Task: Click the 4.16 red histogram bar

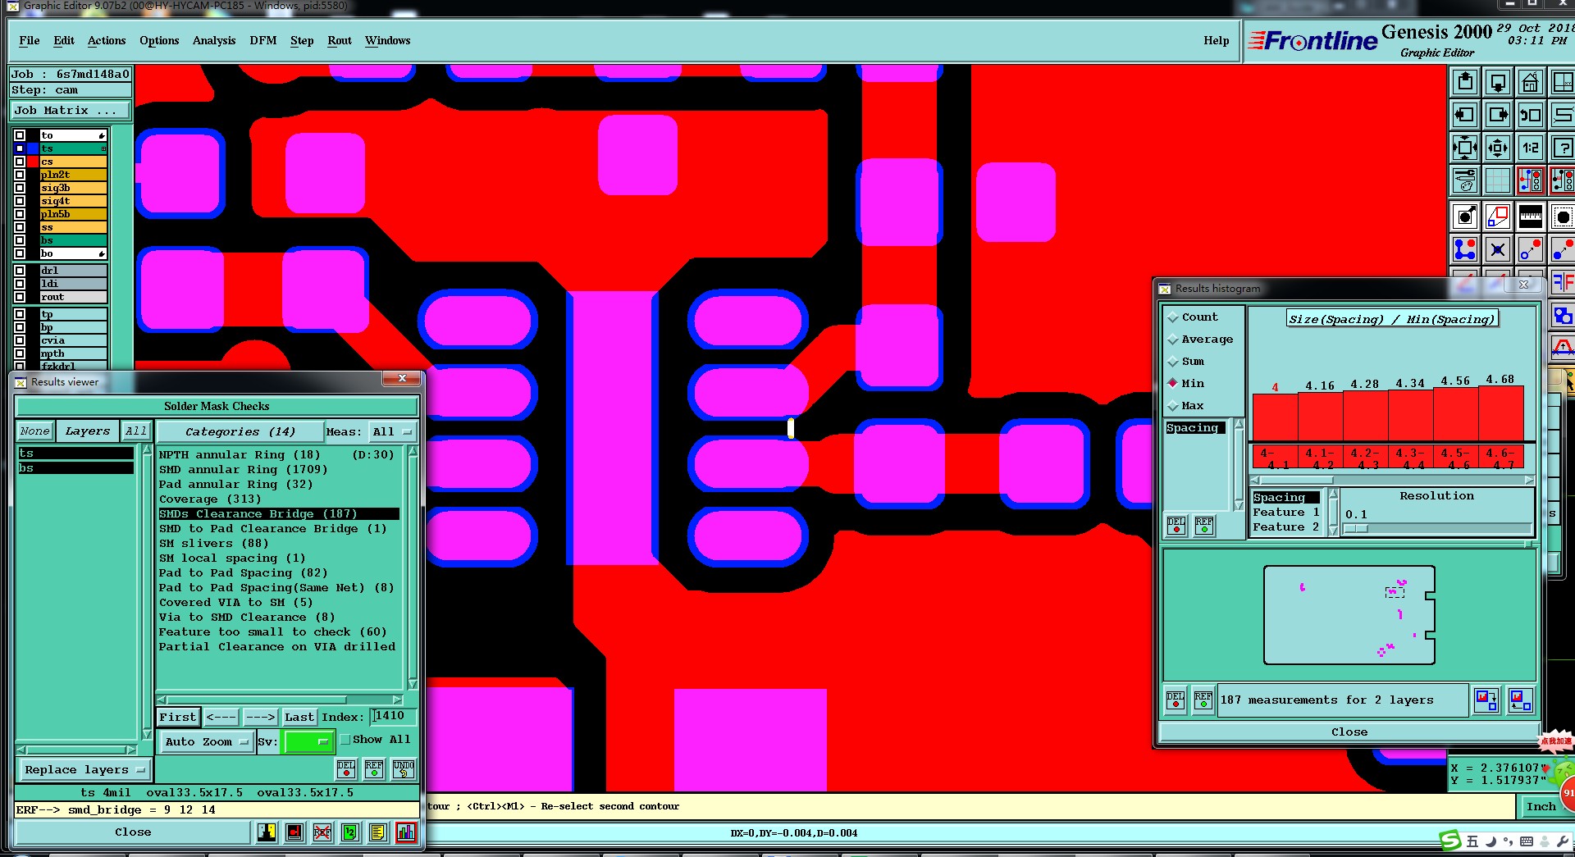Action: tap(1320, 417)
